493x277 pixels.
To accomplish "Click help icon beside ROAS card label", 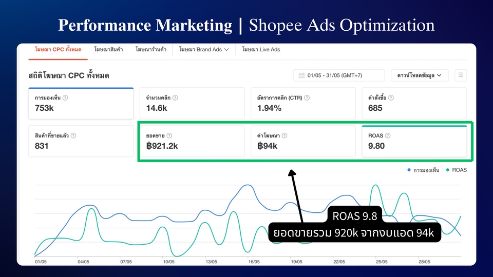I will click(x=388, y=135).
